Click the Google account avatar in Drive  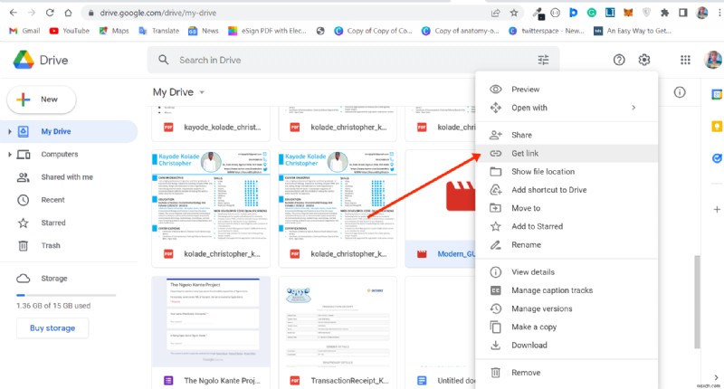click(713, 60)
